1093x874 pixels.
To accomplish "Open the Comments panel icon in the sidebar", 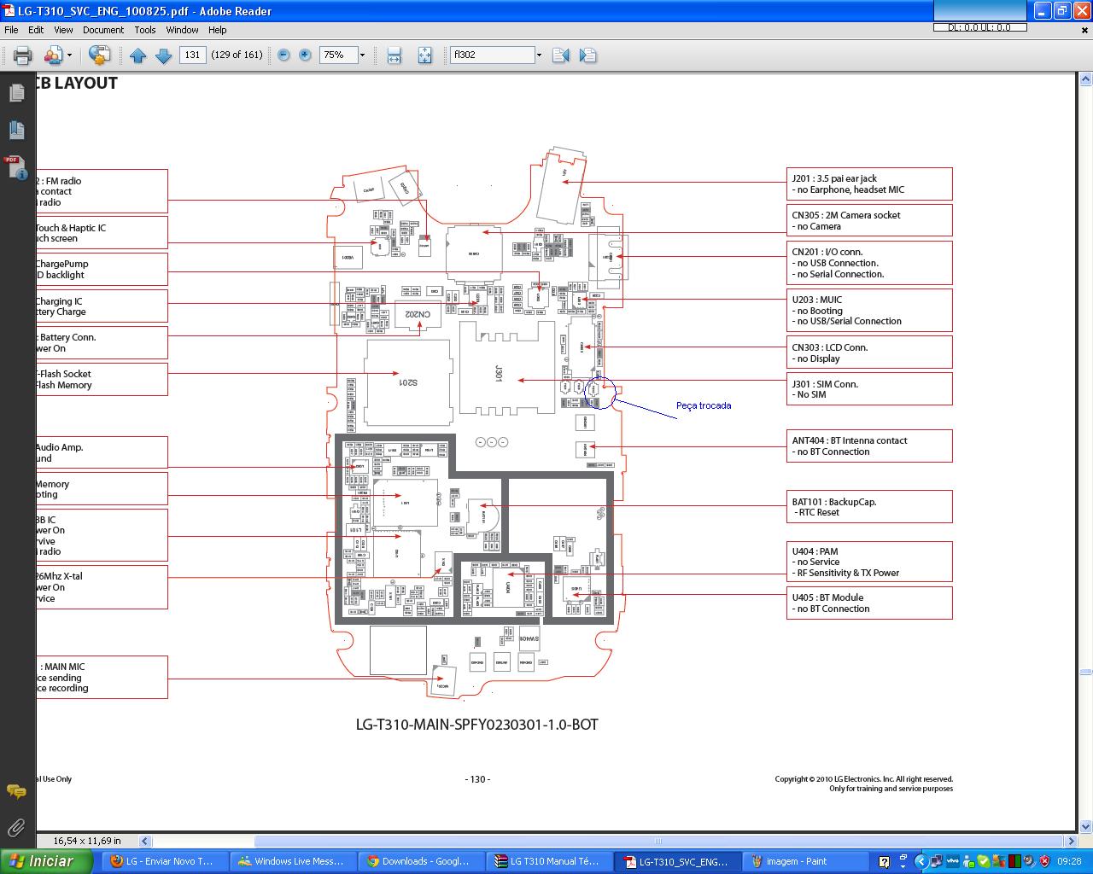I will [16, 792].
